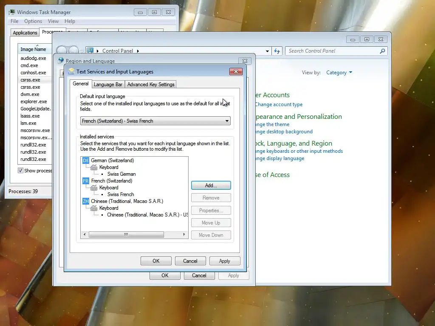The height and width of the screenshot is (326, 435).
Task: Click the refresh icon in Control Panel
Action: 277,51
